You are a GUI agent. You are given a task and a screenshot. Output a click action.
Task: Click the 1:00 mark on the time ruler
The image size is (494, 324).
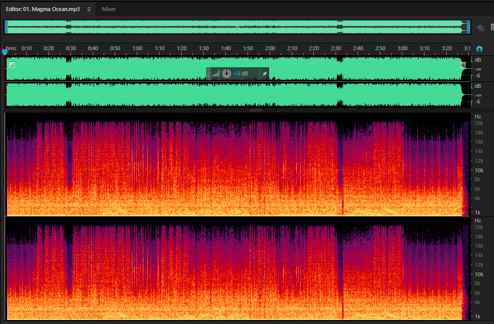point(137,48)
